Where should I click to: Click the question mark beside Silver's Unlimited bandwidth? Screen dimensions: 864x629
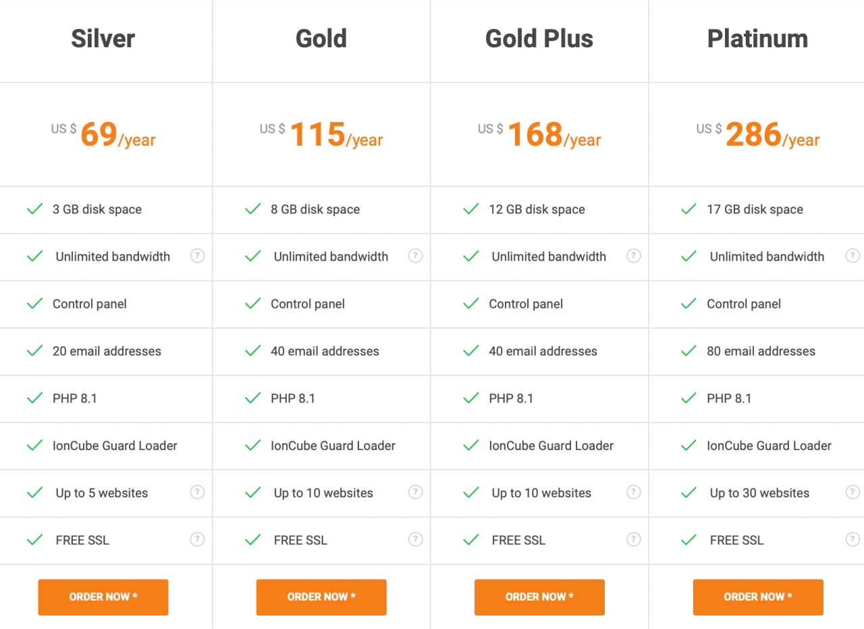197,256
